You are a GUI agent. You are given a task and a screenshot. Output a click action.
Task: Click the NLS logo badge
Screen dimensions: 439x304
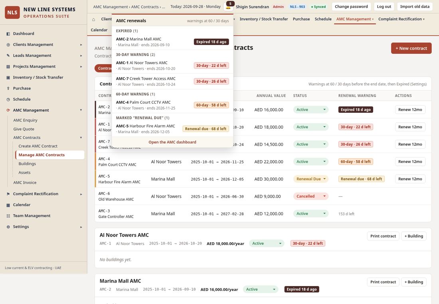(x=12, y=13)
